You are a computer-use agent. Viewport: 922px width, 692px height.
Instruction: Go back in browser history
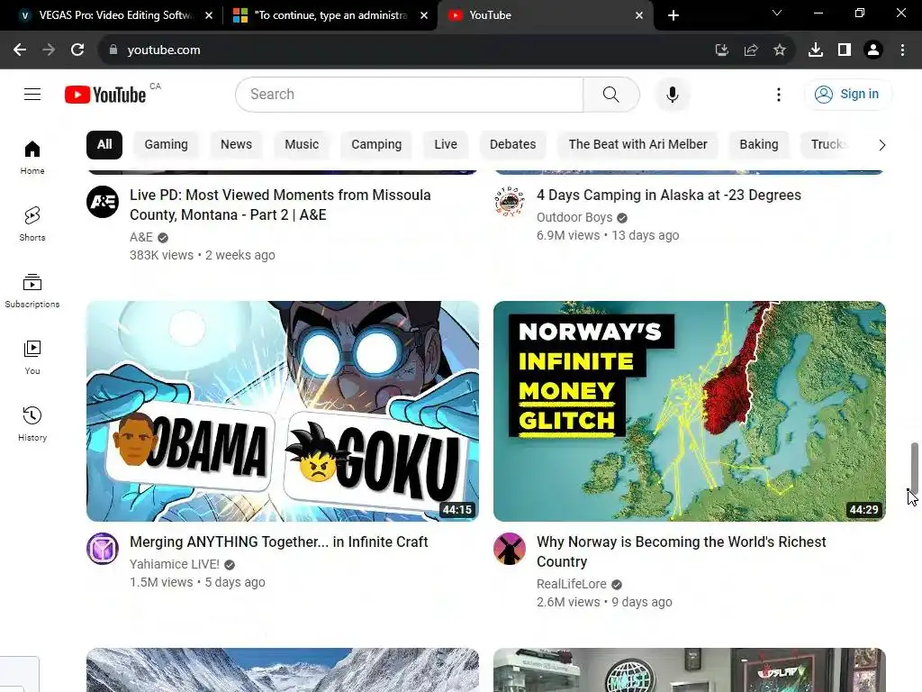click(20, 50)
